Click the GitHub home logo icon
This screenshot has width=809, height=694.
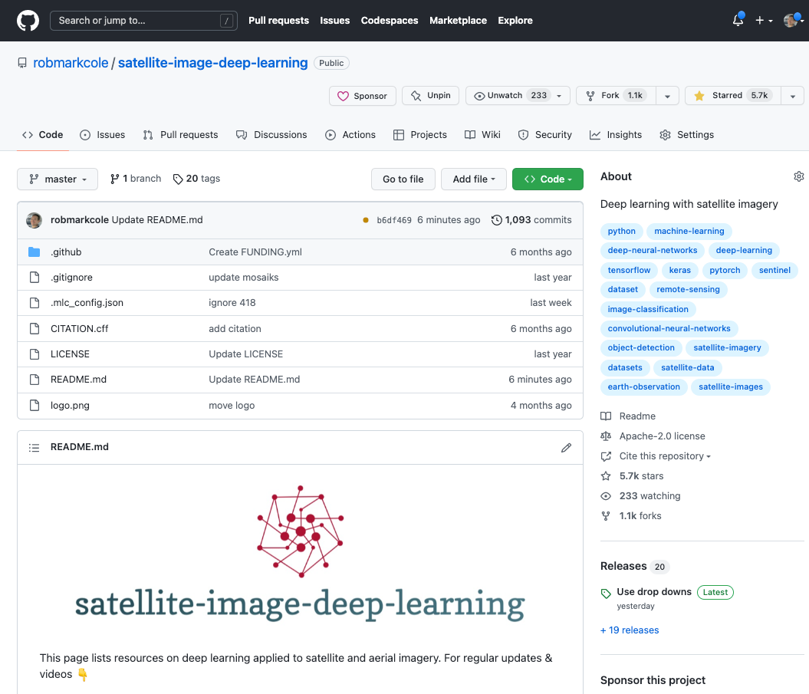point(28,21)
